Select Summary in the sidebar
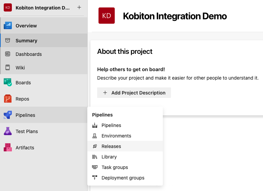 44,40
